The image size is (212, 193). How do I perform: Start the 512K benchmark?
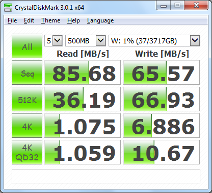(x=27, y=99)
